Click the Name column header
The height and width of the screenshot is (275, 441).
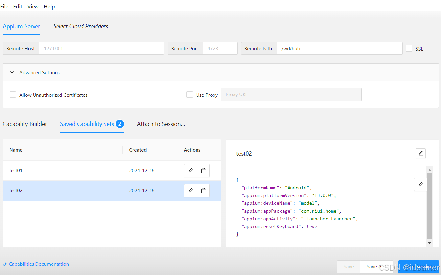point(16,150)
